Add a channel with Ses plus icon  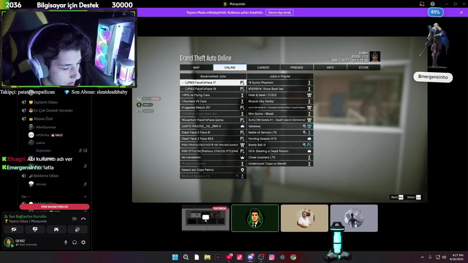click(85, 197)
